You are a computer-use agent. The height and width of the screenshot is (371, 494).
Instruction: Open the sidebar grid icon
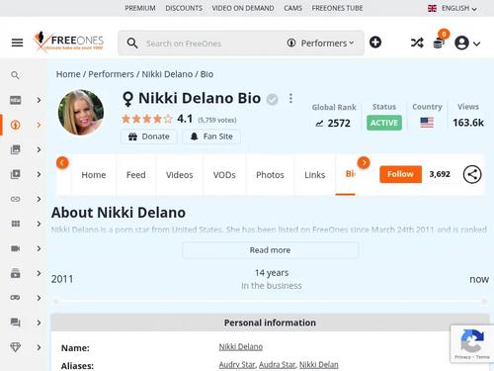click(16, 224)
